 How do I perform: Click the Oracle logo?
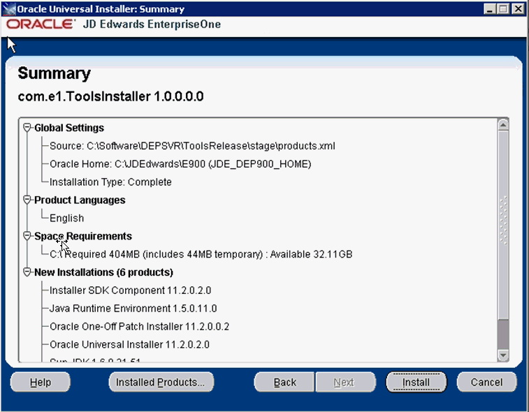40,24
